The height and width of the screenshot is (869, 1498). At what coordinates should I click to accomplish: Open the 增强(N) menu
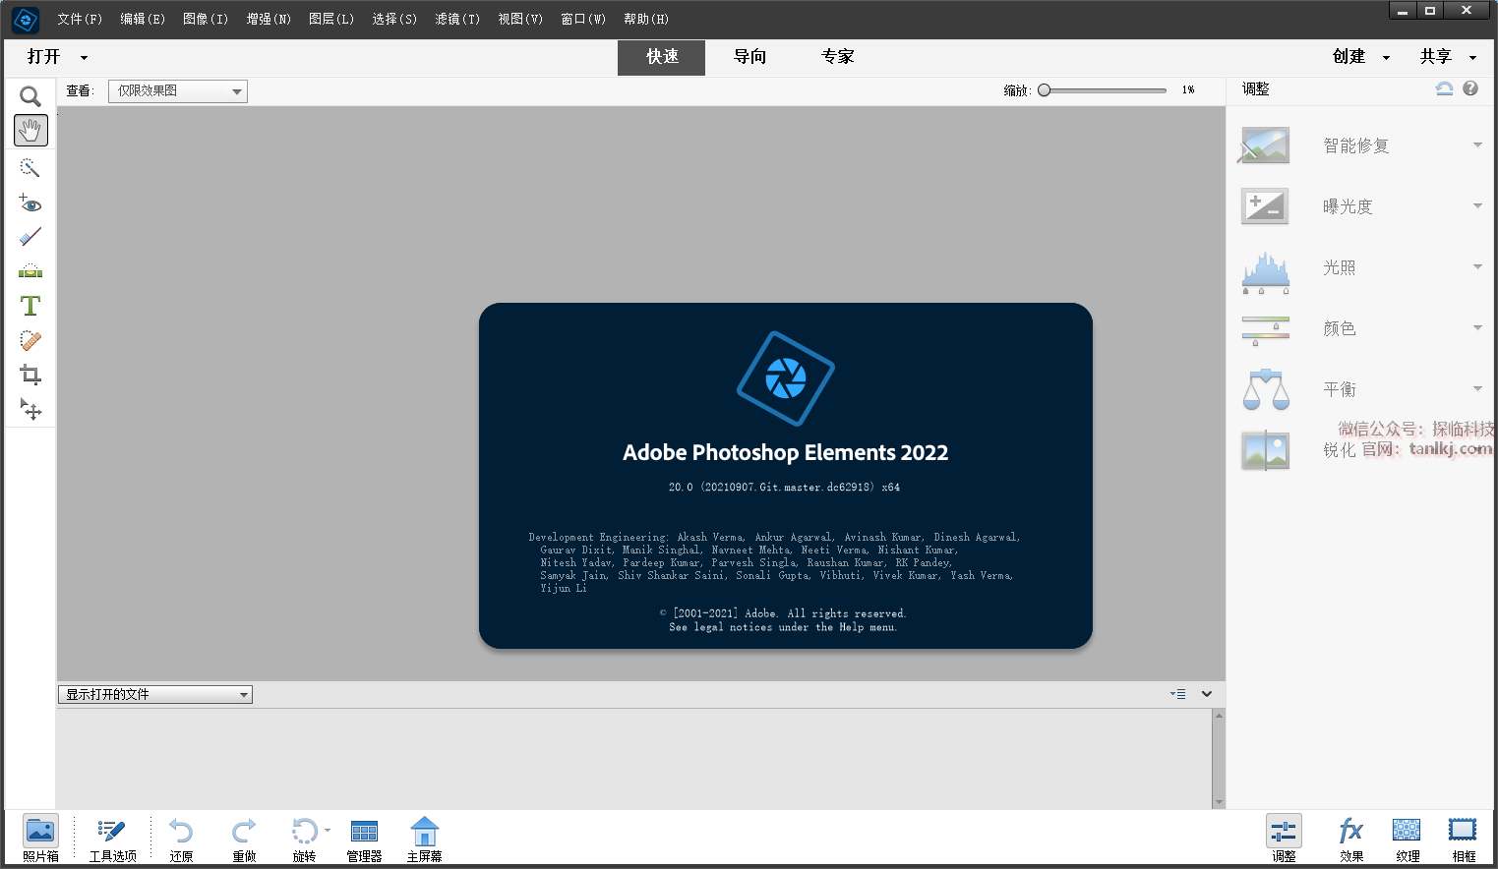[269, 19]
